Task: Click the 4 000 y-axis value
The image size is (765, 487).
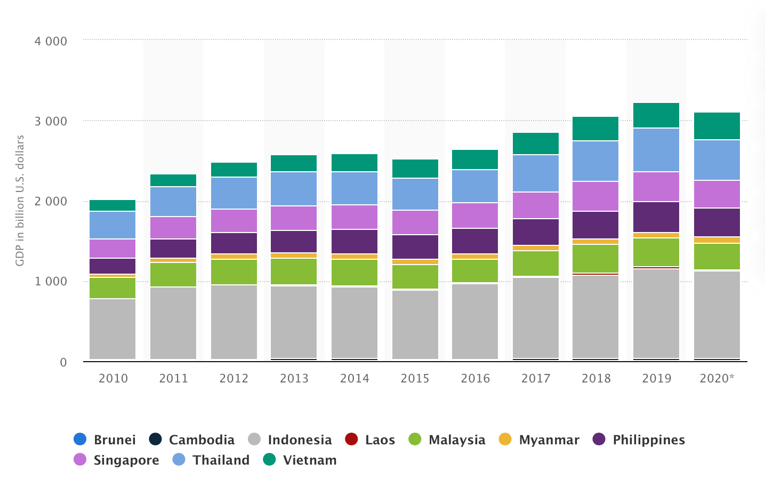Action: click(x=51, y=41)
